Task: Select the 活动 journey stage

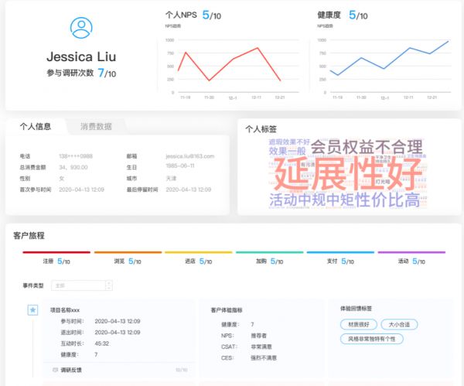Action: tap(411, 261)
